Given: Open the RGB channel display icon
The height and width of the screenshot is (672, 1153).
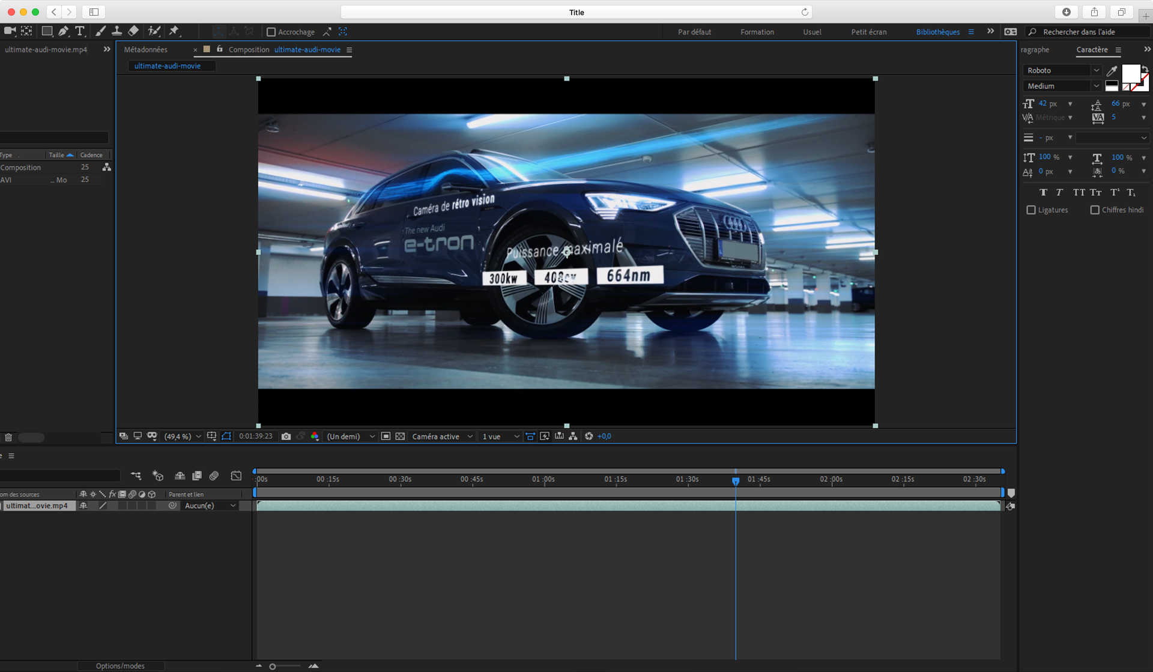Looking at the screenshot, I should [315, 437].
